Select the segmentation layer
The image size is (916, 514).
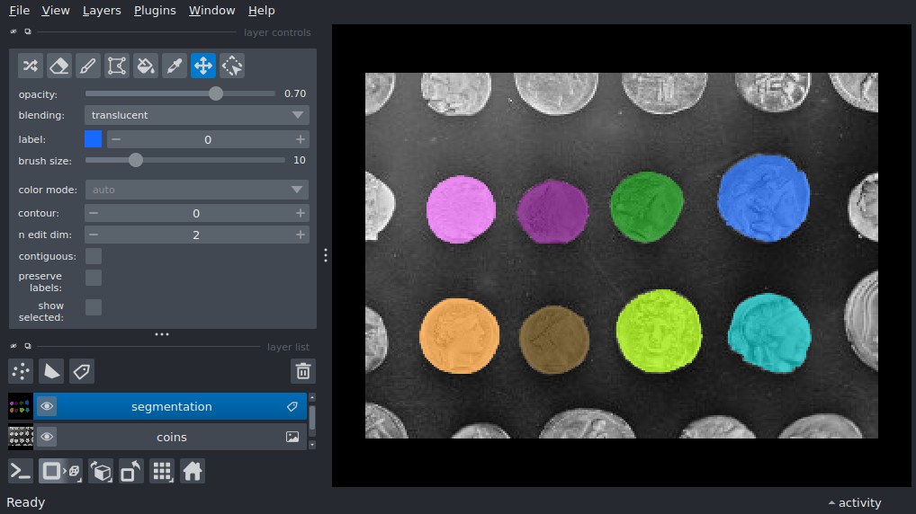point(171,407)
